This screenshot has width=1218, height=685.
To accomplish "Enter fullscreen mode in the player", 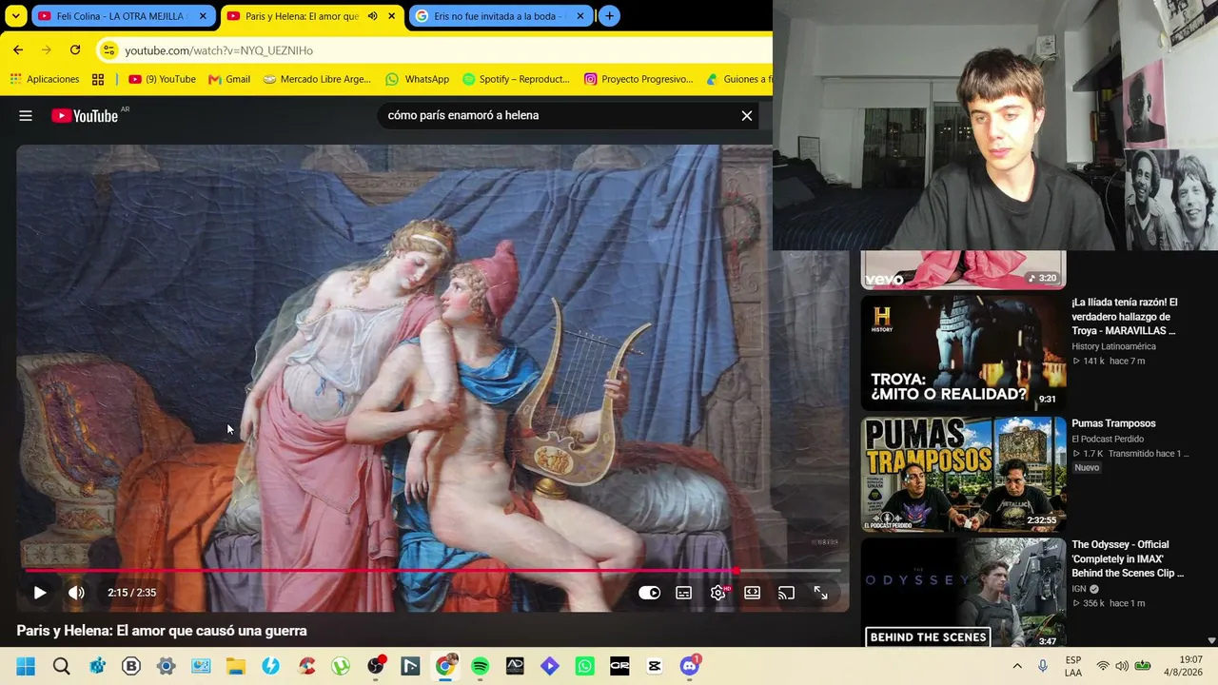I will click(820, 593).
